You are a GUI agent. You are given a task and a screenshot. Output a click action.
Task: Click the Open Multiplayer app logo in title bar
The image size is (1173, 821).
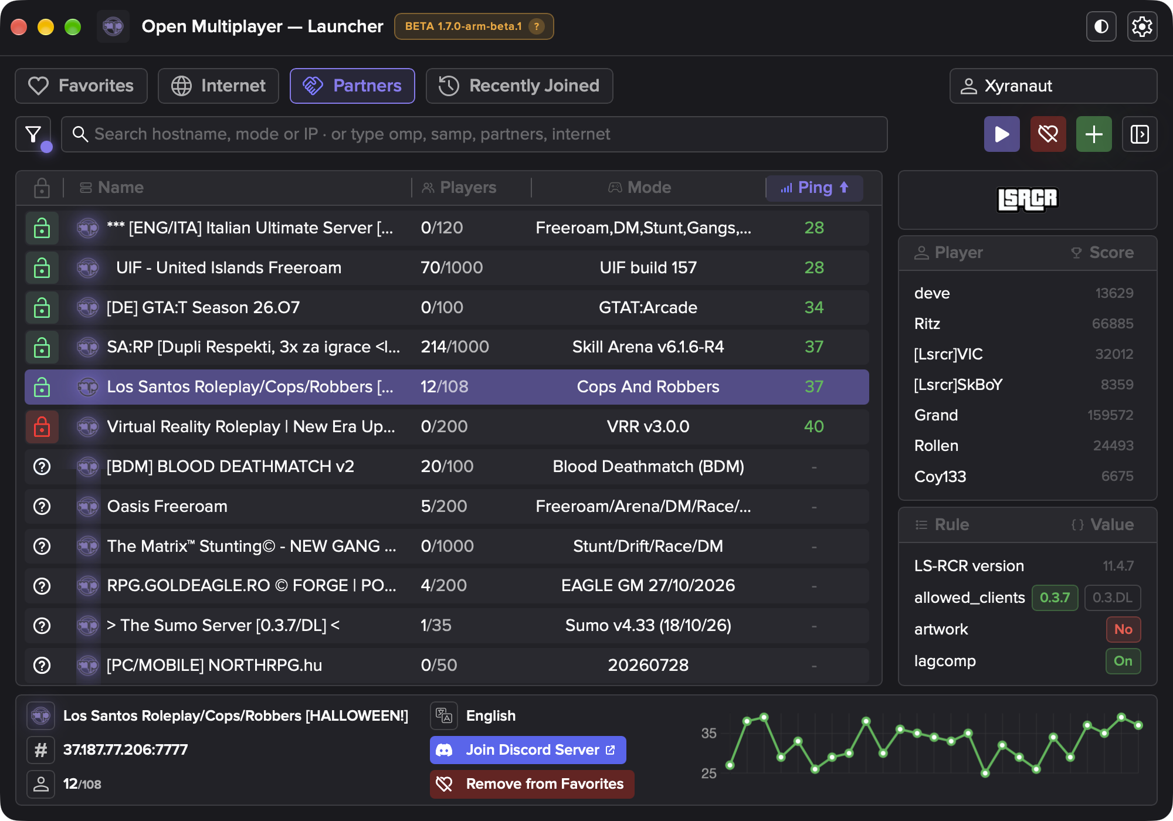[113, 26]
